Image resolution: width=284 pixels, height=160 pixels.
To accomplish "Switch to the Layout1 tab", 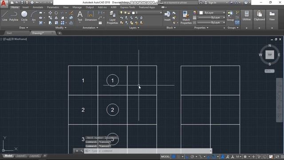I will point(21,156).
